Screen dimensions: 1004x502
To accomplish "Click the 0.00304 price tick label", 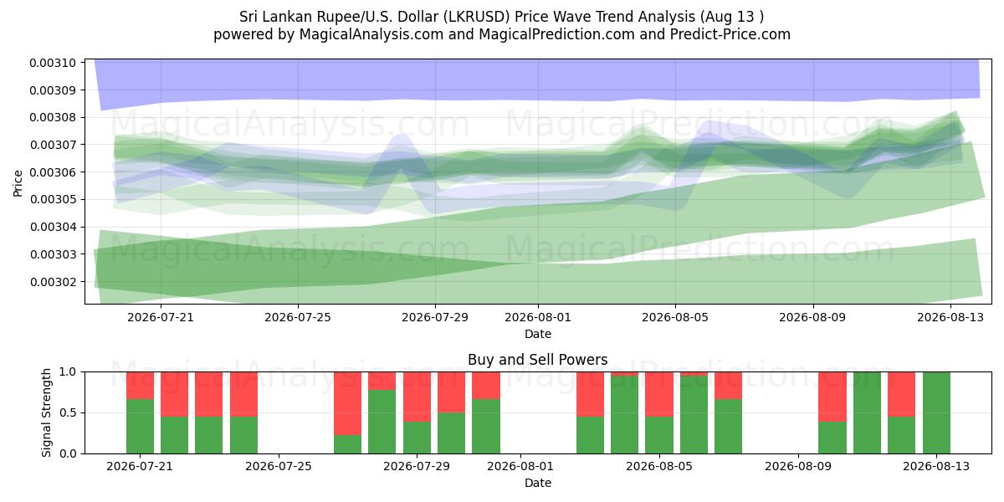I will tap(54, 227).
